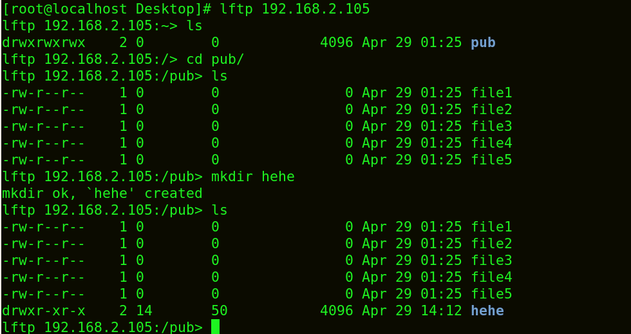Click the blue pub directory name
The height and width of the screenshot is (334, 631).
pos(483,43)
